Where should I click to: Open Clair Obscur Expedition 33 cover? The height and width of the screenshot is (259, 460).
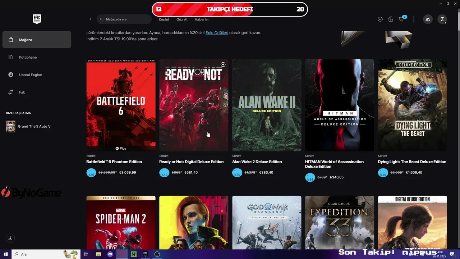pyautogui.click(x=340, y=222)
